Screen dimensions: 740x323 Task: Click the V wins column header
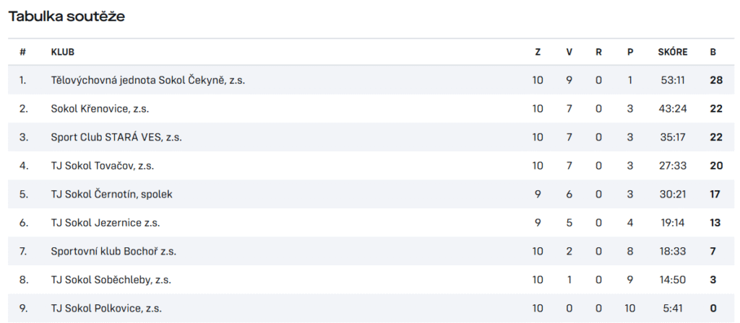[x=569, y=52]
